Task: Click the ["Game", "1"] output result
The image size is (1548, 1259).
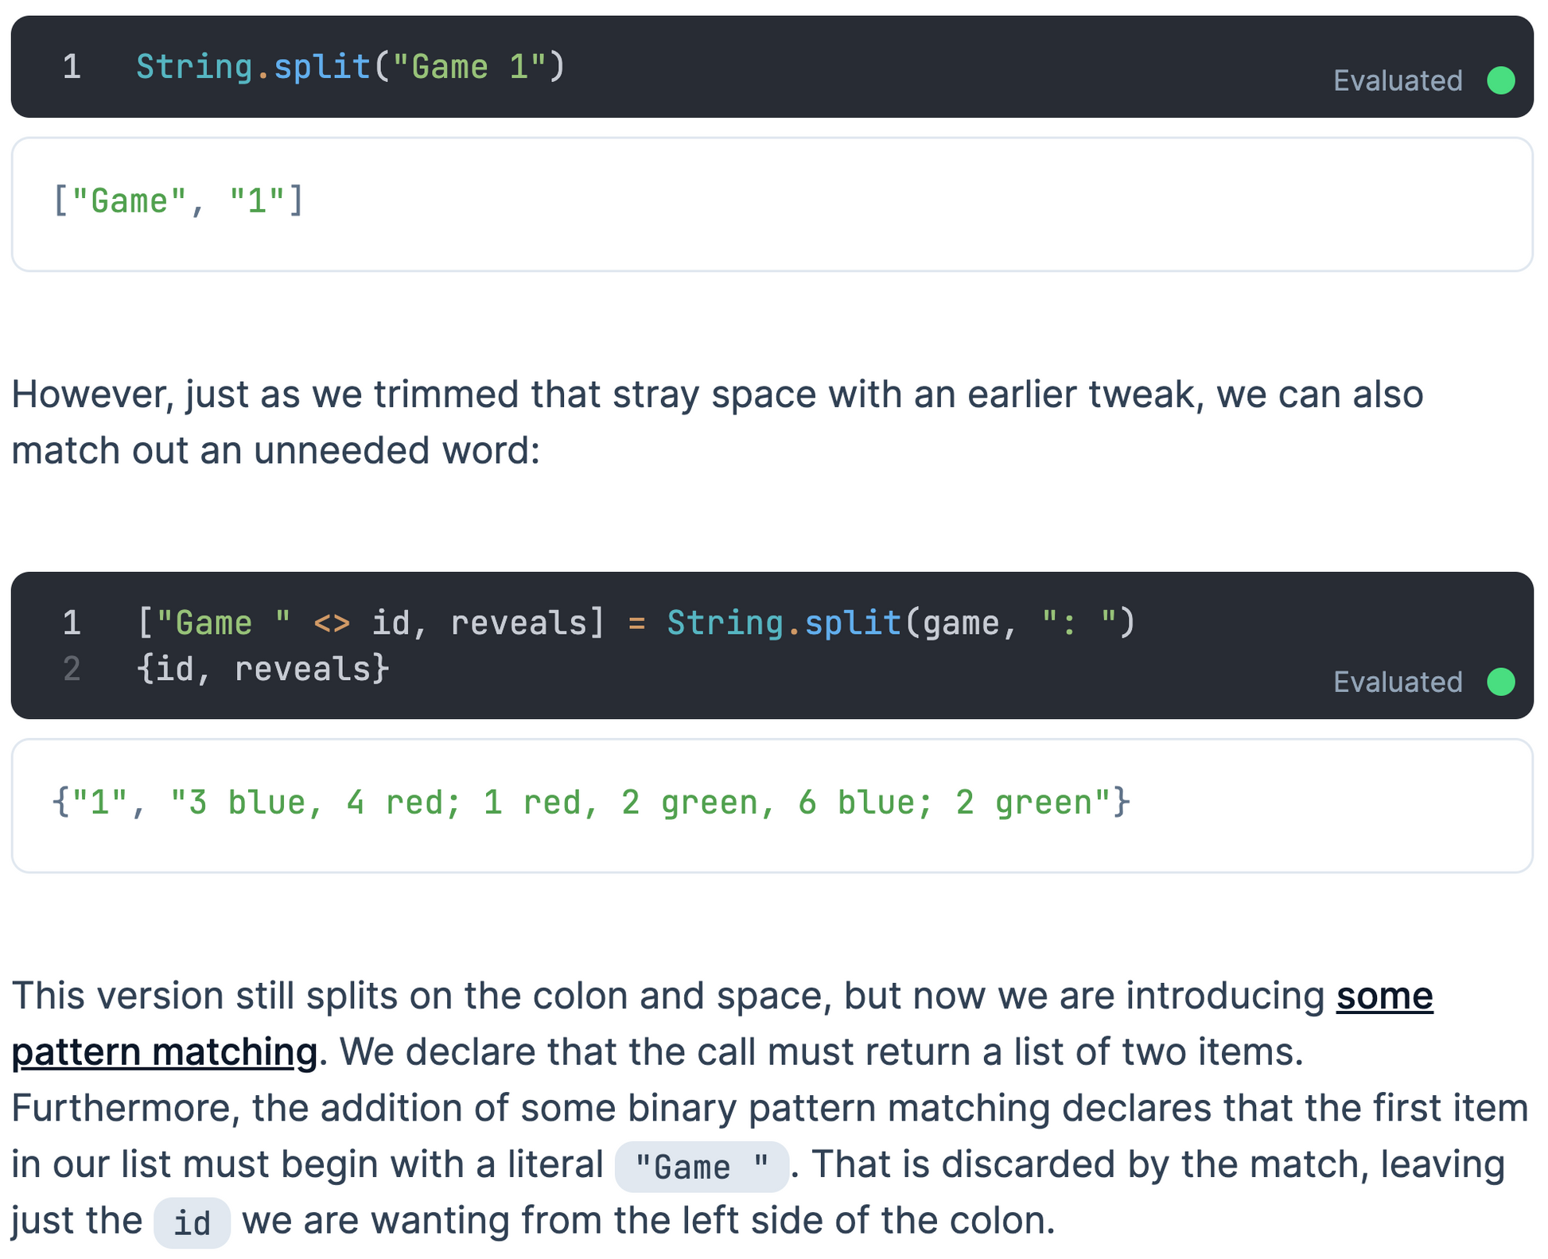Action: click(x=178, y=201)
